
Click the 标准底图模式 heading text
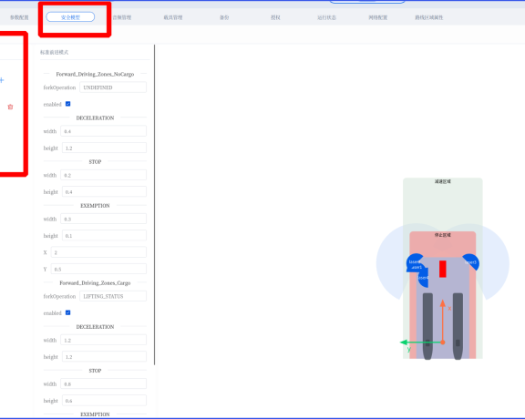tap(55, 52)
